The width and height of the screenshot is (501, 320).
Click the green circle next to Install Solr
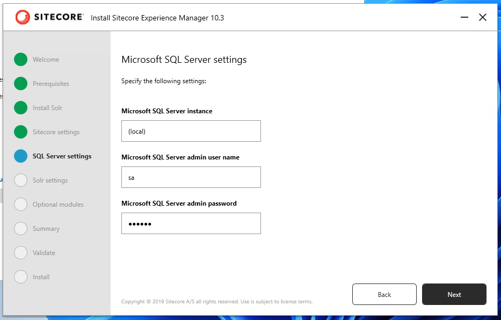pyautogui.click(x=20, y=108)
